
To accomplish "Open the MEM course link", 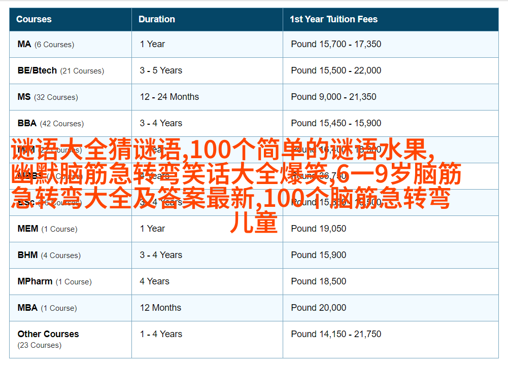I will tap(28, 229).
